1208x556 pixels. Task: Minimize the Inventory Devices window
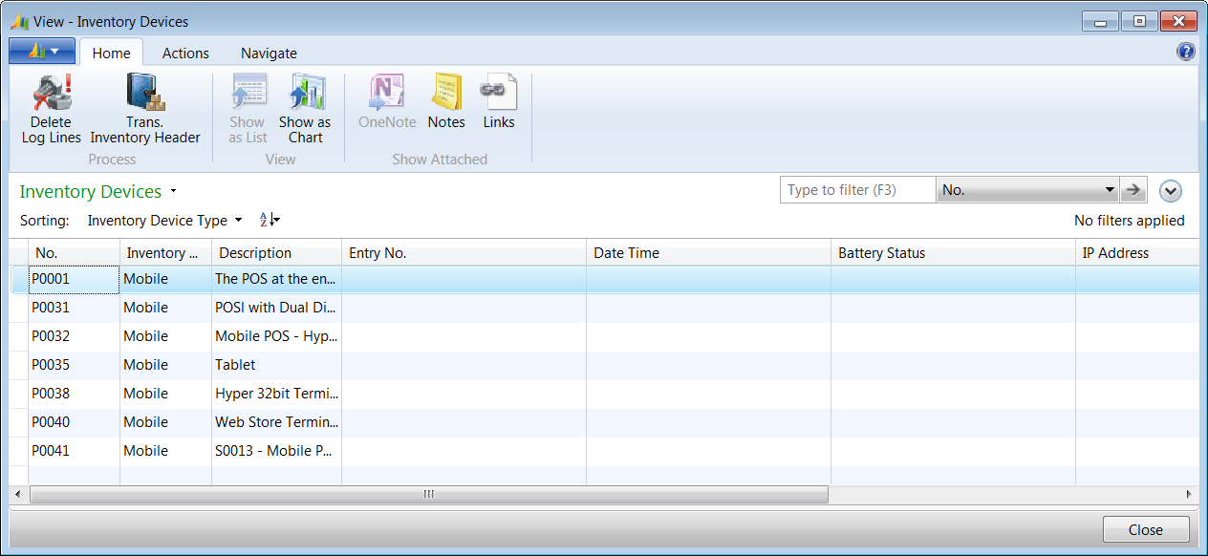[1100, 21]
